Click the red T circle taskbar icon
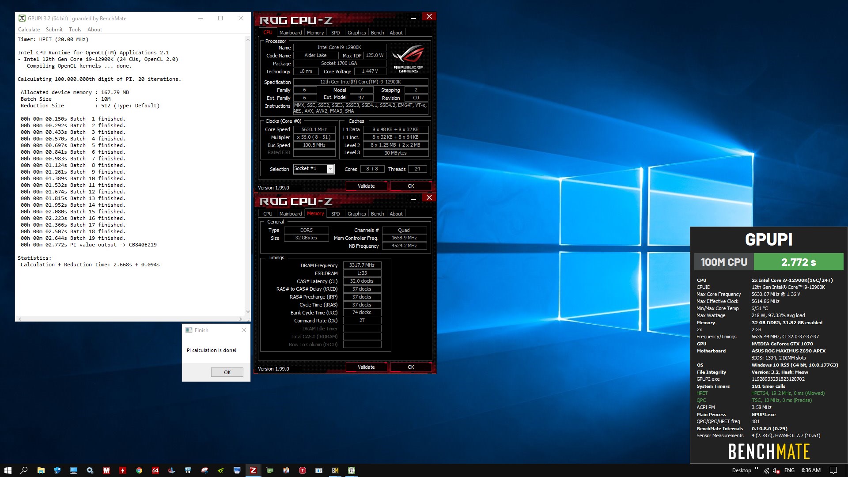848x477 pixels. [x=302, y=470]
